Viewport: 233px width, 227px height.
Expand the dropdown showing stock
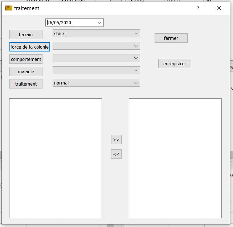pyautogui.click(x=136, y=34)
